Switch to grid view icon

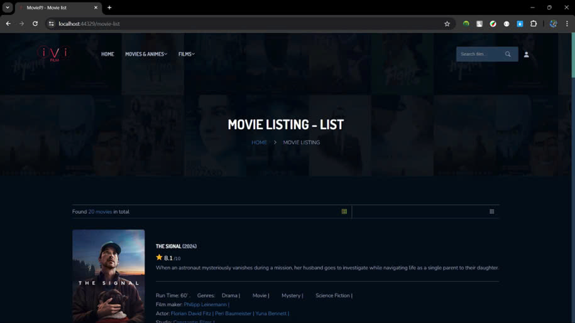click(x=492, y=211)
